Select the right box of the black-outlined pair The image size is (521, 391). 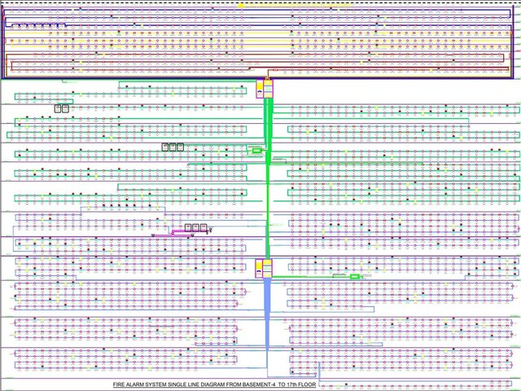[x=65, y=108]
